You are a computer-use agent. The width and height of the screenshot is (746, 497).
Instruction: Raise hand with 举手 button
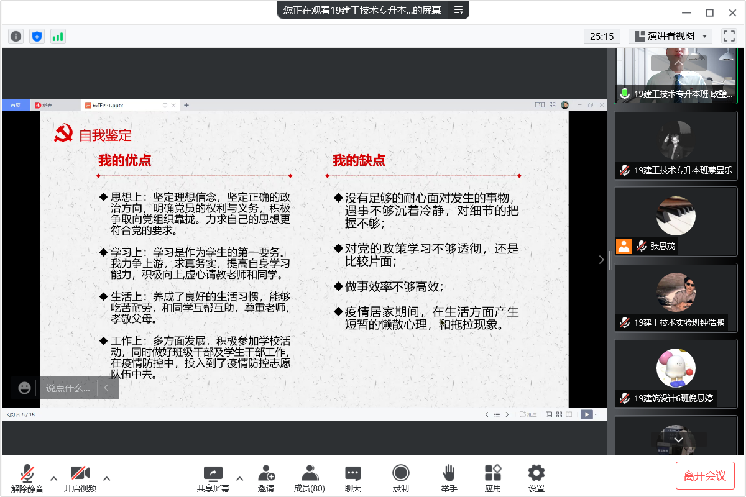click(449, 477)
